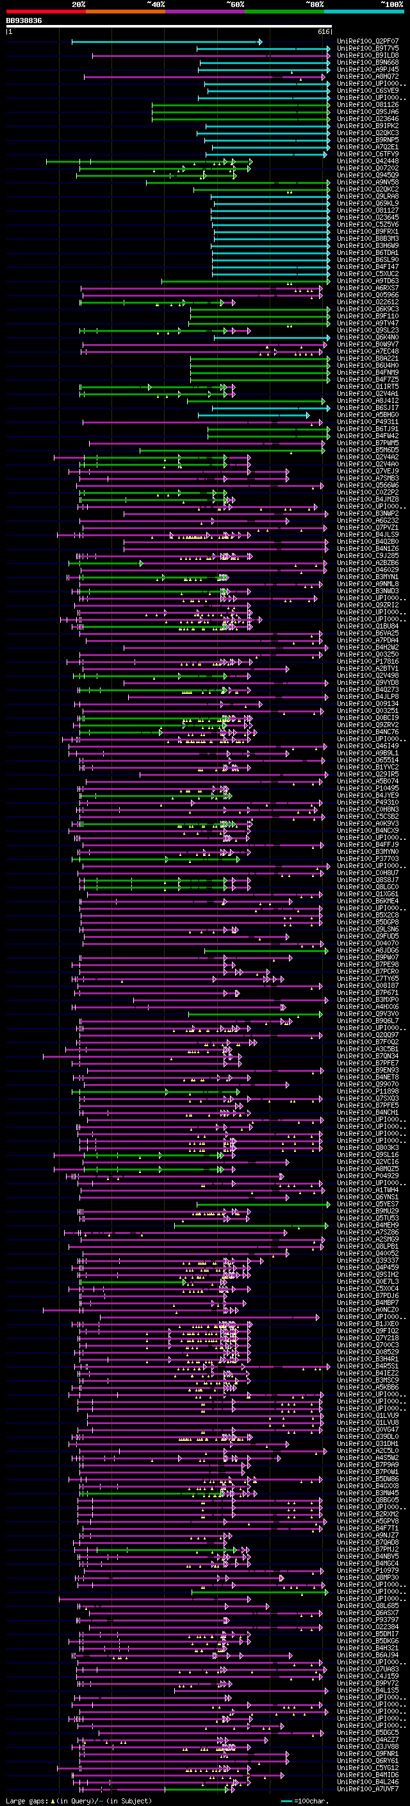Open hit UniRef100_A9PJ45
410x1806 pixels.
[x=368, y=70]
